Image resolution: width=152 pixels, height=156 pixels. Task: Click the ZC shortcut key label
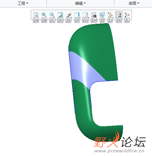tap(52, 20)
